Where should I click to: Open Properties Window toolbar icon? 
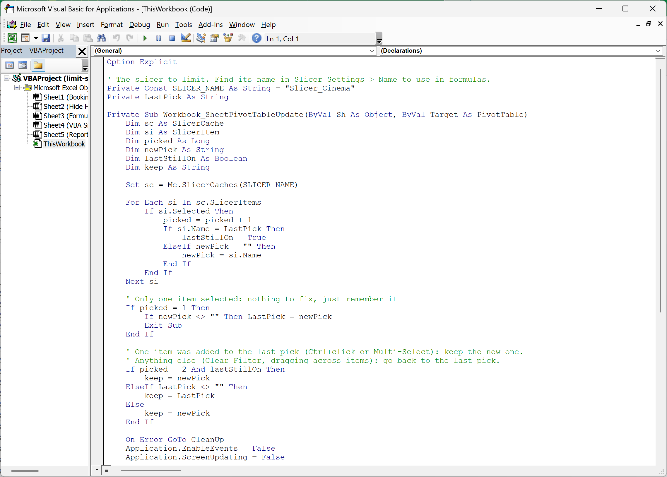(215, 38)
